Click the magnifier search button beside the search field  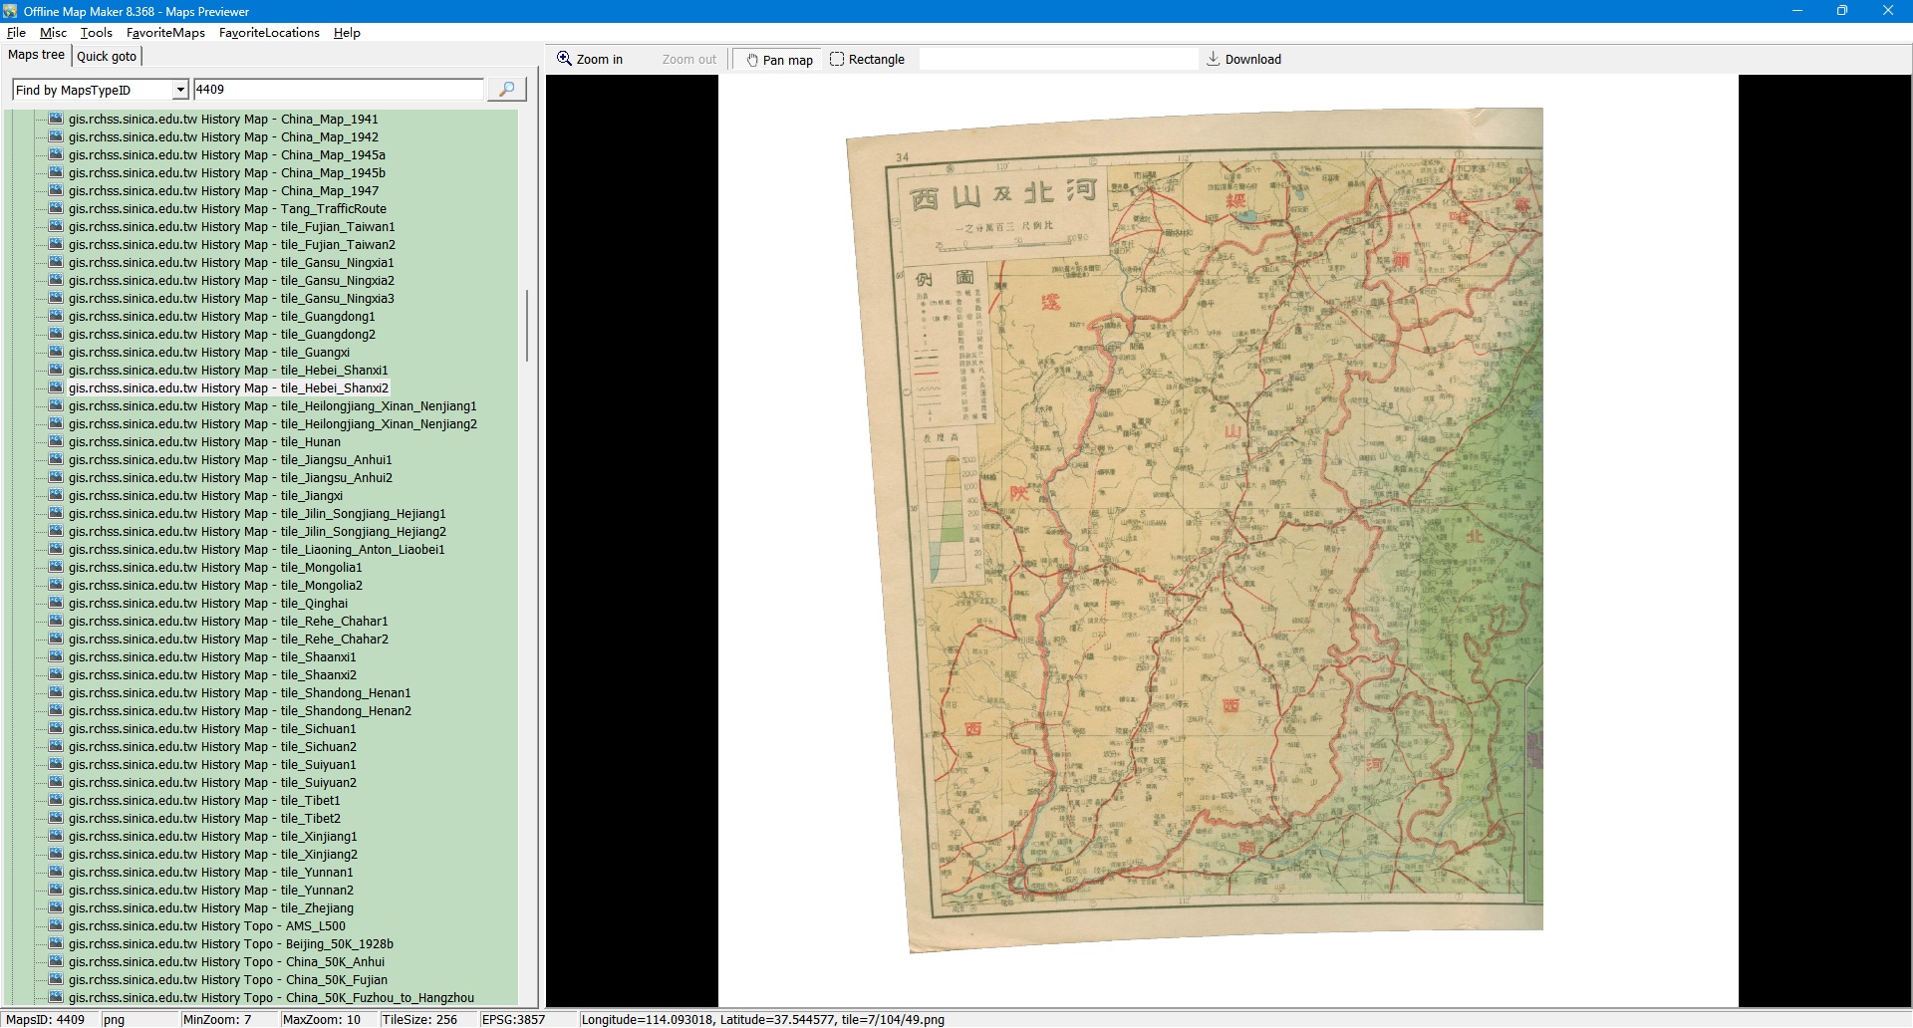coord(506,90)
